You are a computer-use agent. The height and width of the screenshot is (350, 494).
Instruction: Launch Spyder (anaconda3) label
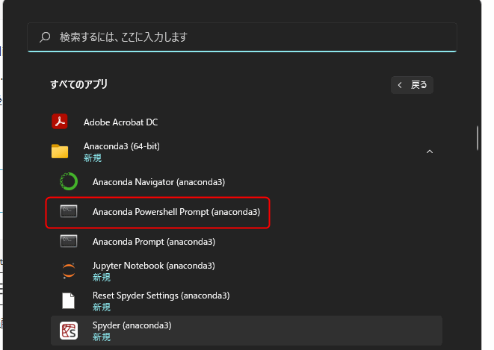point(132,325)
